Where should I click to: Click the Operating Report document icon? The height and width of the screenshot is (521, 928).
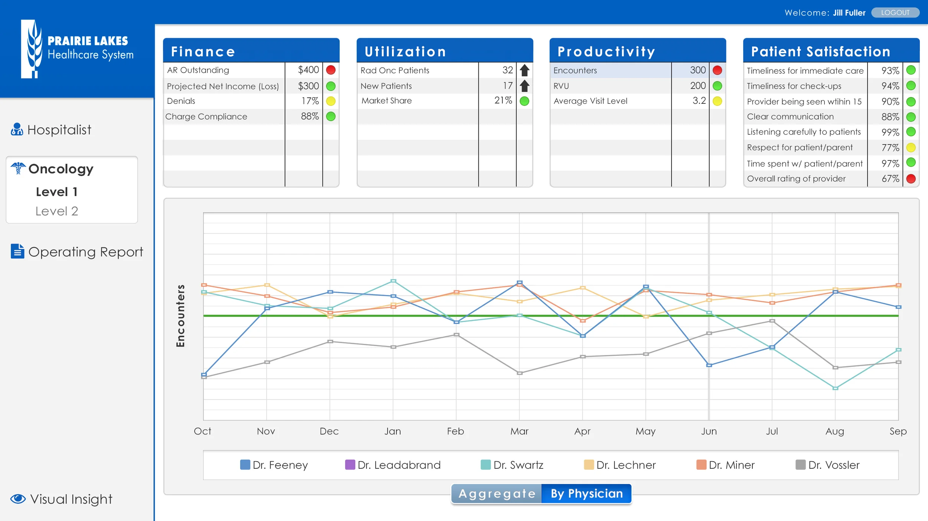[x=17, y=252]
